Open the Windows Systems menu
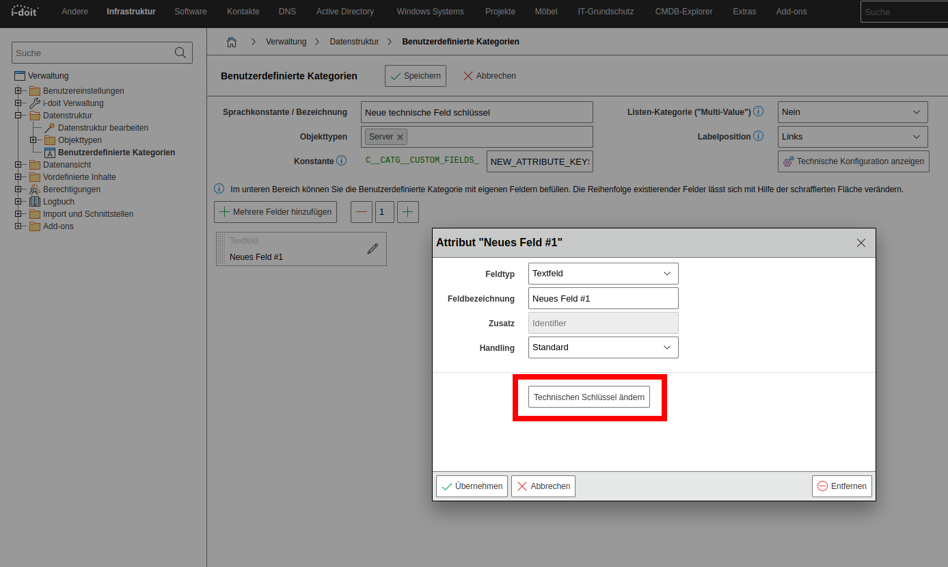The image size is (948, 567). (x=430, y=12)
